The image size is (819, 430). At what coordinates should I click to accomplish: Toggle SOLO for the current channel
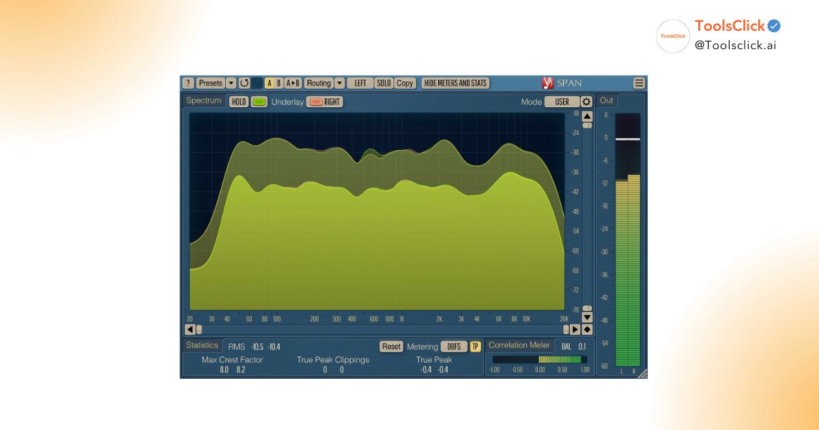point(385,83)
